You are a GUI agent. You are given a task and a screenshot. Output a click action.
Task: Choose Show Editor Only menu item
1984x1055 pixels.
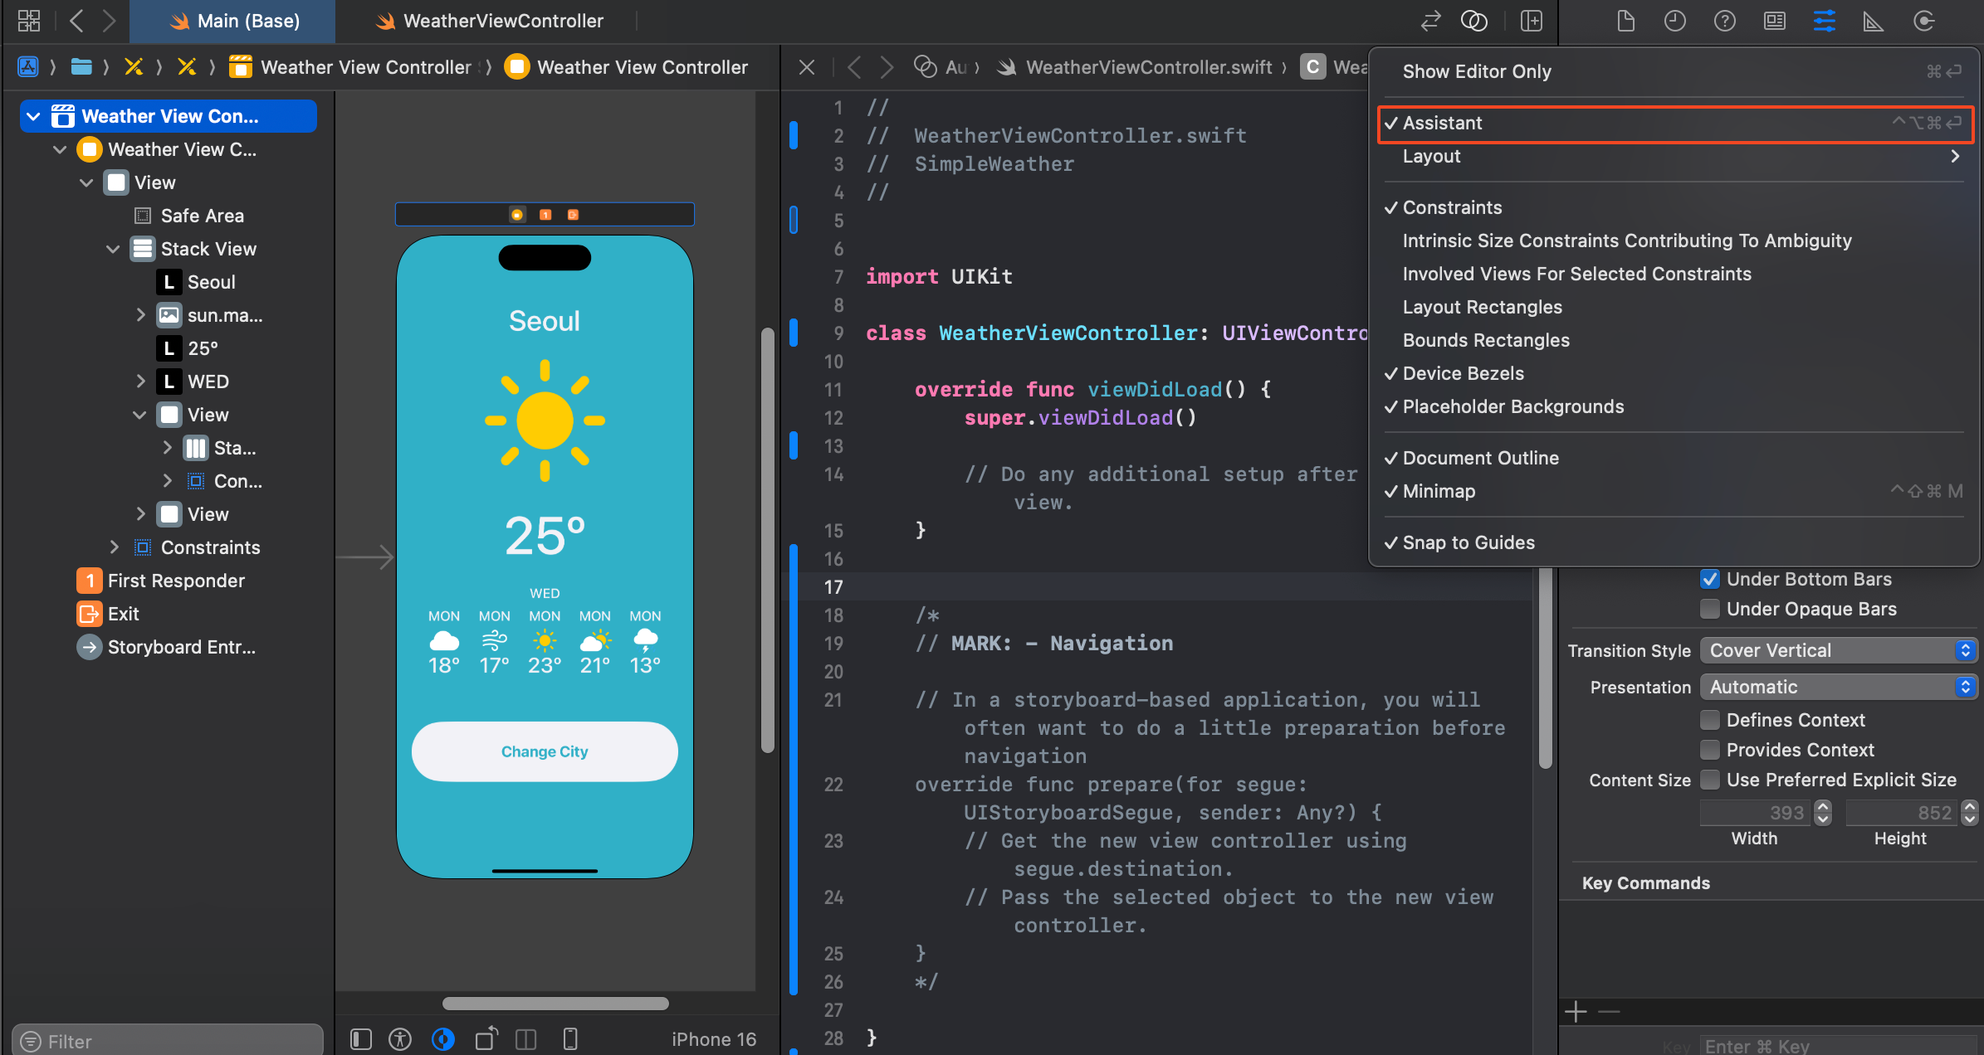point(1477,71)
